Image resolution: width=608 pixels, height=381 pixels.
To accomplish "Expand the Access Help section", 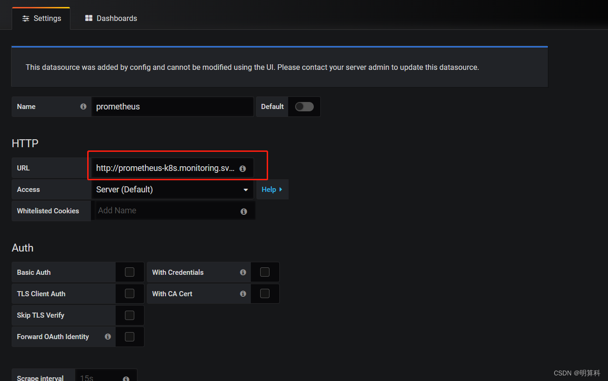I will pos(272,190).
